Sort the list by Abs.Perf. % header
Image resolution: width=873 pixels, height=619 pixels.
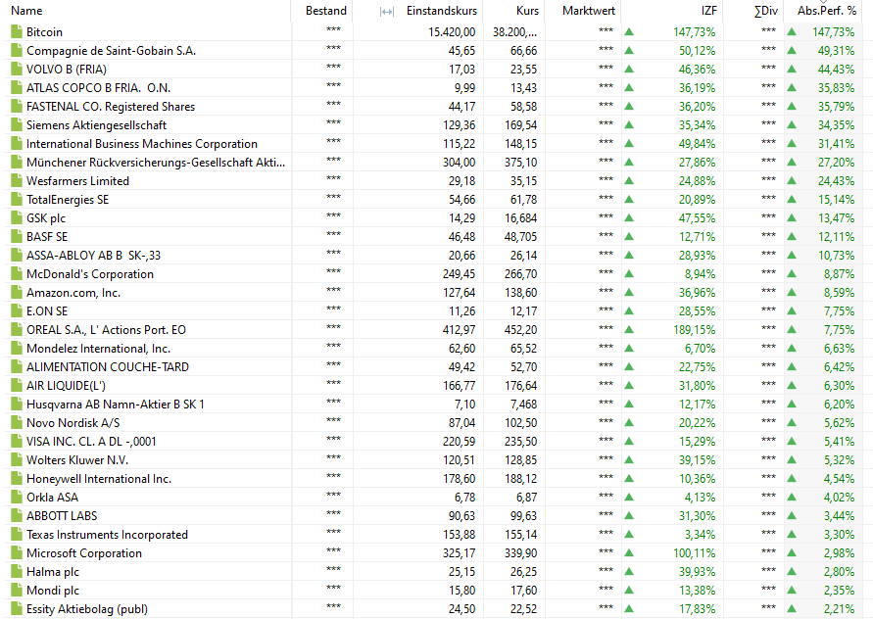tap(826, 11)
